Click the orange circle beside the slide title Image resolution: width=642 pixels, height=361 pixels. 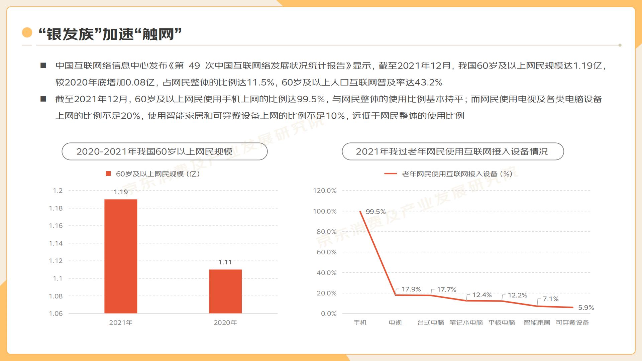[27, 33]
